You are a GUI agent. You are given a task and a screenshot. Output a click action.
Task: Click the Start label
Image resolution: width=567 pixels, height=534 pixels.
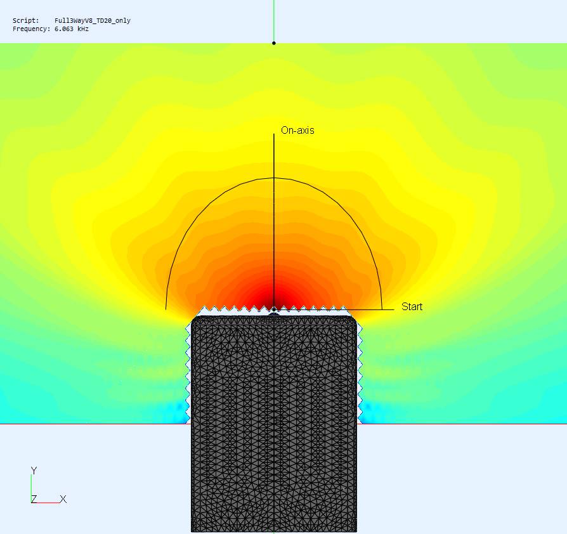point(412,306)
